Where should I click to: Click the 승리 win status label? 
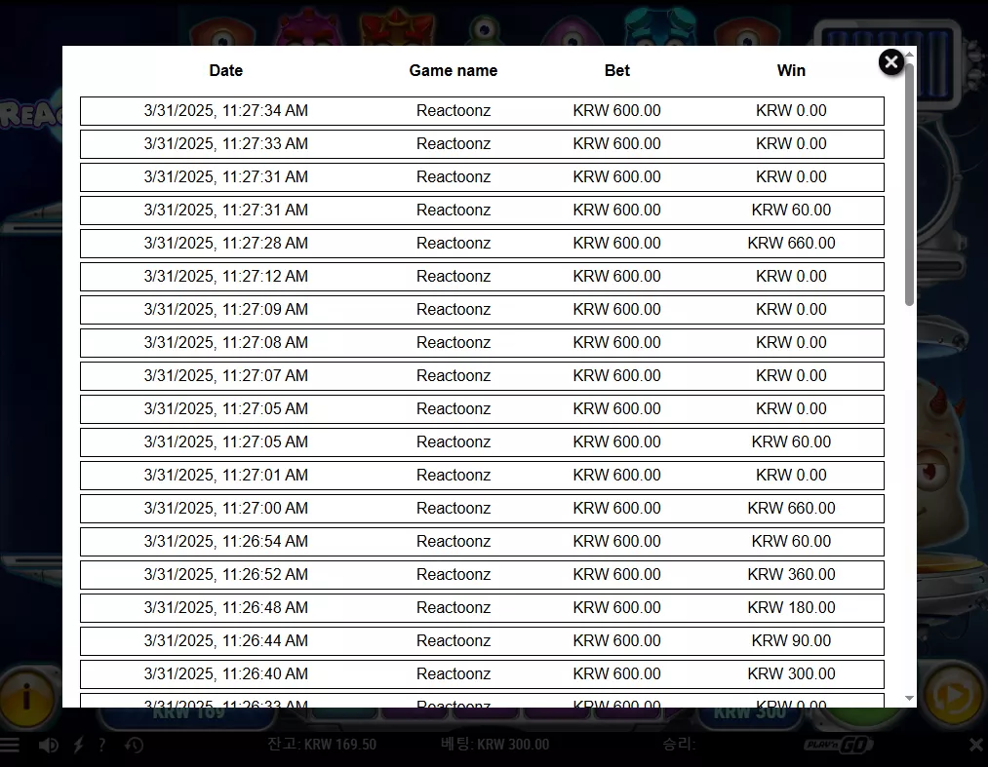tap(678, 745)
